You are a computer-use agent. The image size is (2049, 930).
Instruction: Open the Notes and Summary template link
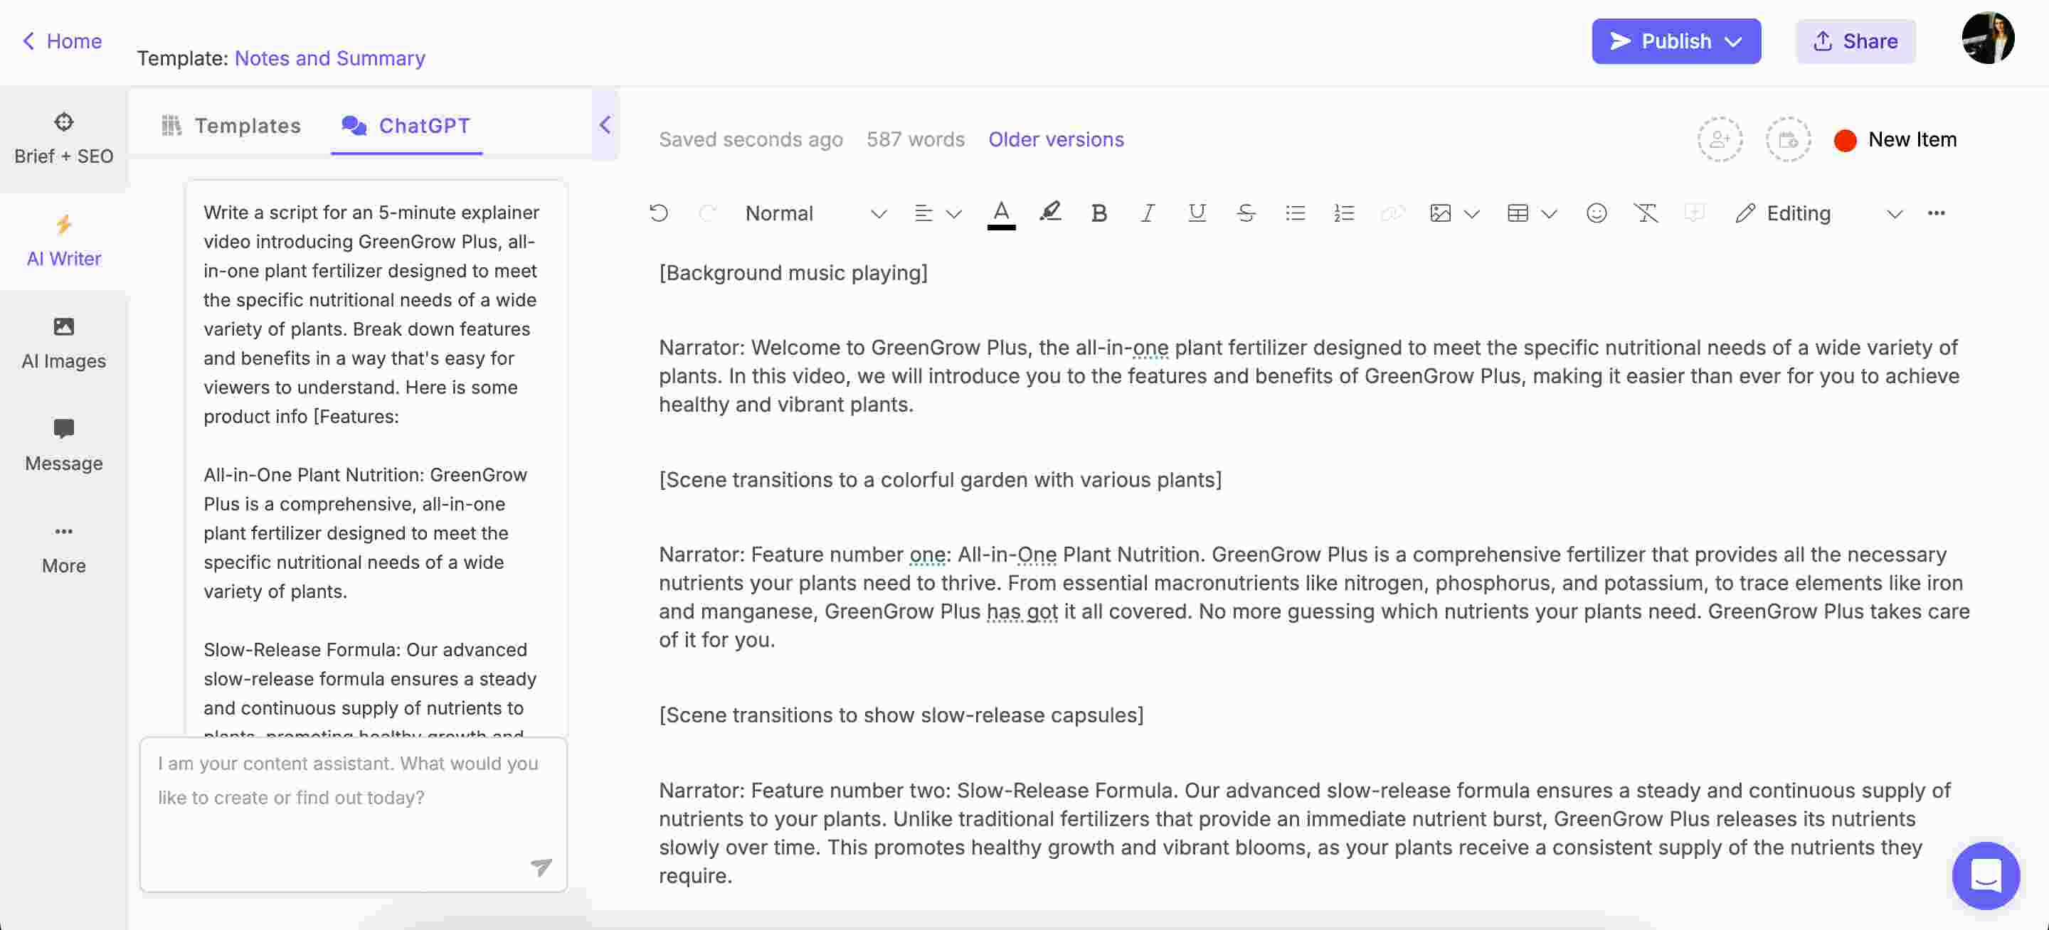pyautogui.click(x=330, y=58)
